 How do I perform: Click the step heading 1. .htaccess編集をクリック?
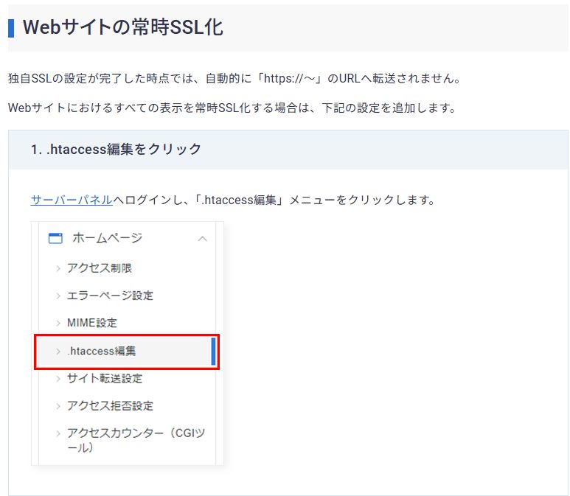coord(116,150)
